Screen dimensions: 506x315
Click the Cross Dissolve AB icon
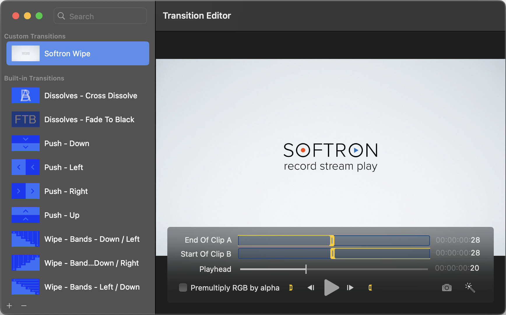tap(26, 95)
